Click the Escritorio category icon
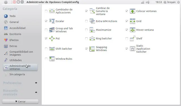The height and width of the screenshot is (106, 181). coord(6,34)
